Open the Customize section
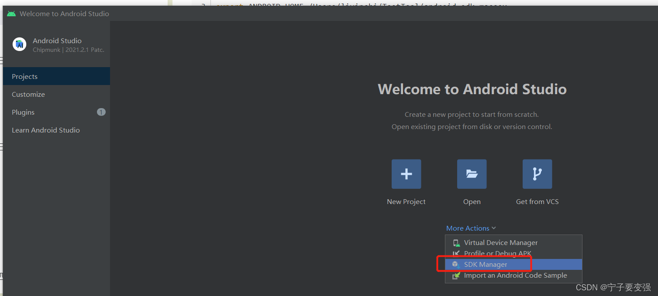This screenshot has height=296, width=658. (28, 94)
